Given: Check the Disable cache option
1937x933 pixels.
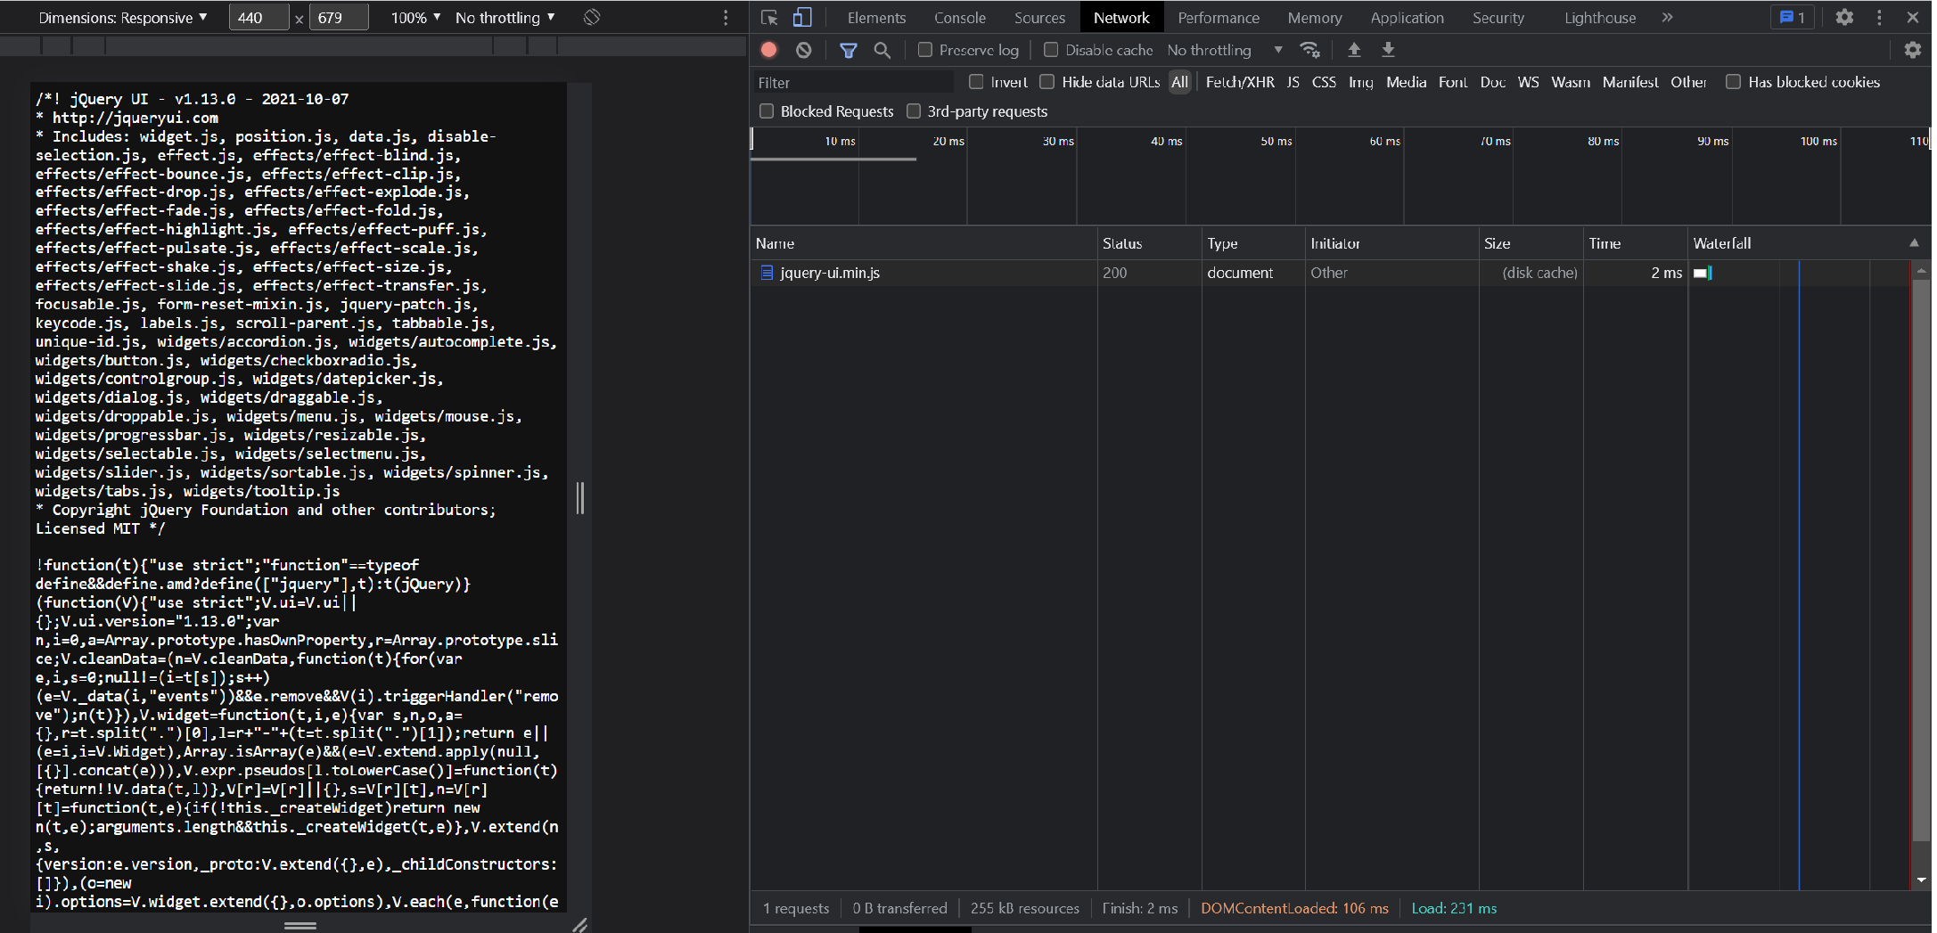Looking at the screenshot, I should tap(1051, 50).
